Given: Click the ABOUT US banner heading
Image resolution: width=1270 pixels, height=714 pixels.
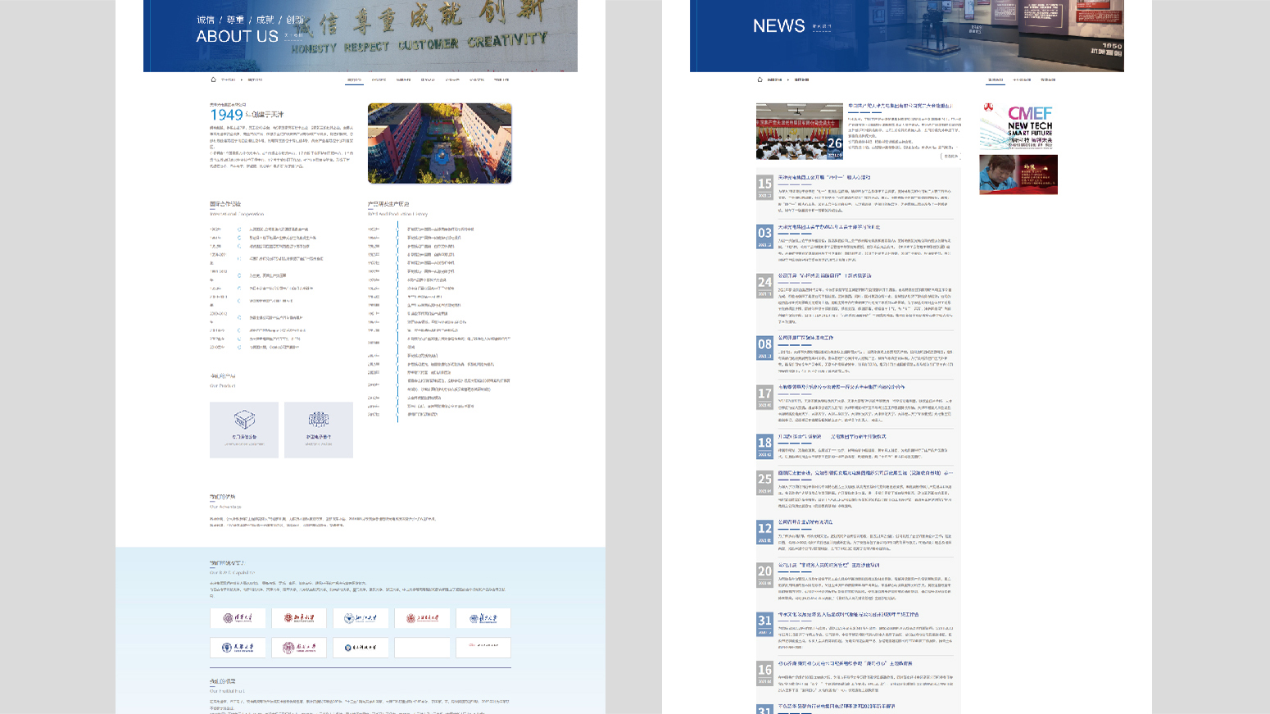Looking at the screenshot, I should [x=238, y=36].
